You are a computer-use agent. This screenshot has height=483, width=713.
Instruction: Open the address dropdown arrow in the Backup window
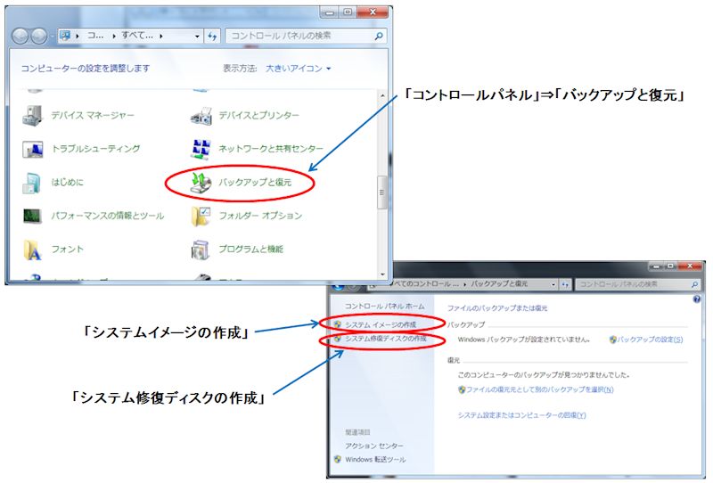pyautogui.click(x=553, y=284)
